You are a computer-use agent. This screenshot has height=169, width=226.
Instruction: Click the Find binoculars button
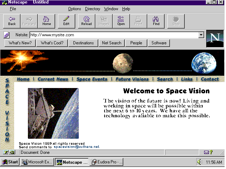[x=156, y=21]
